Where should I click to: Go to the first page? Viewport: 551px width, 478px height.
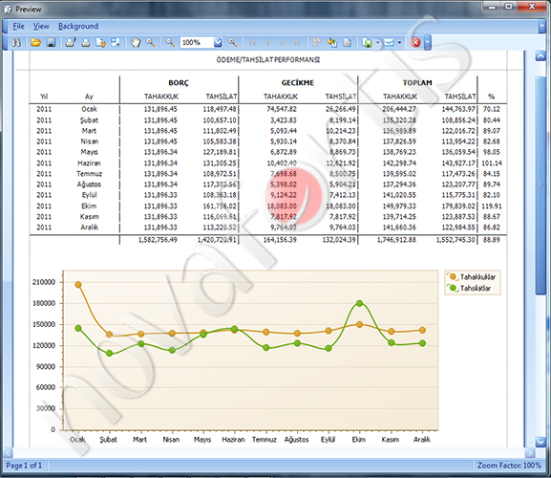[252, 43]
